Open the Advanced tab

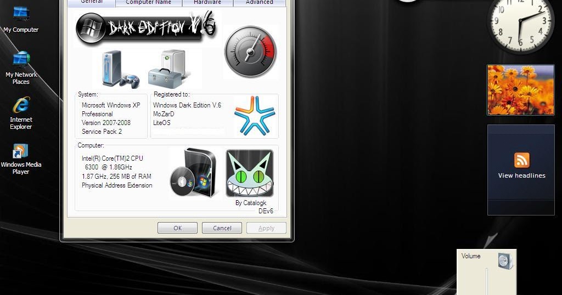(x=260, y=3)
